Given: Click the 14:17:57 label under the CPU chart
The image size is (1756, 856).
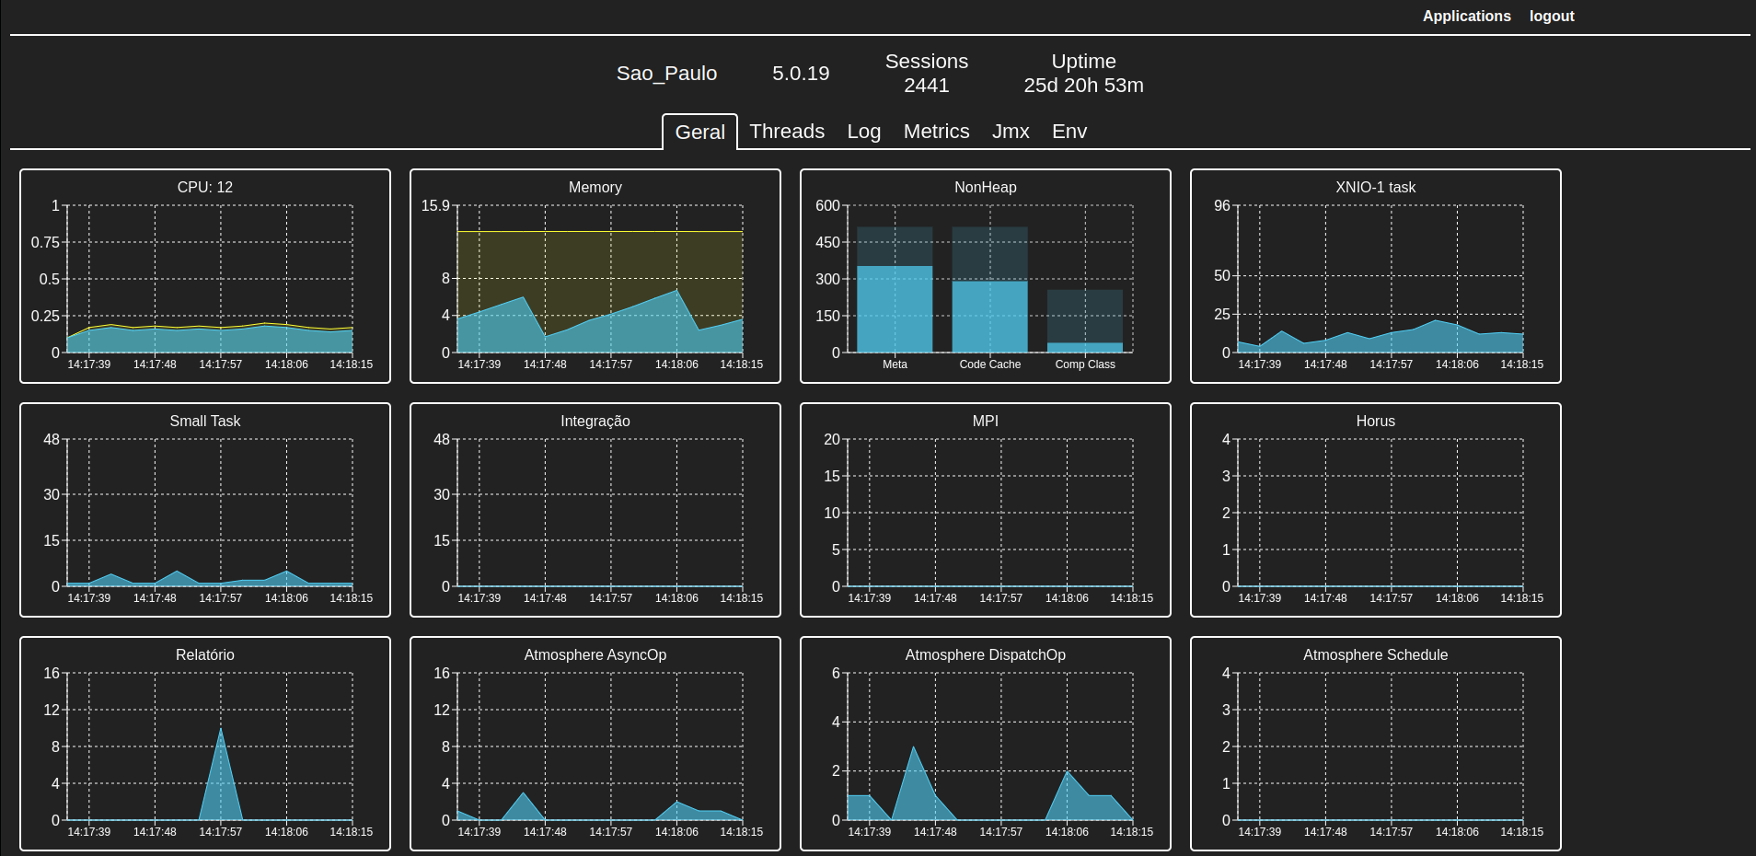Looking at the screenshot, I should pos(221,364).
